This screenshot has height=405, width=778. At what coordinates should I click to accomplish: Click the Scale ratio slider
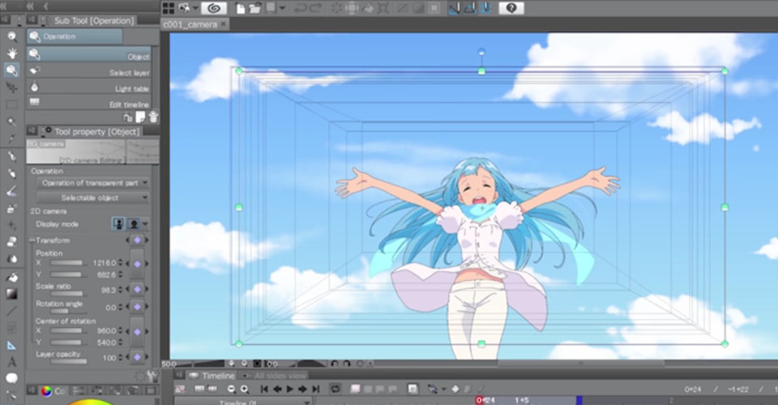(67, 294)
